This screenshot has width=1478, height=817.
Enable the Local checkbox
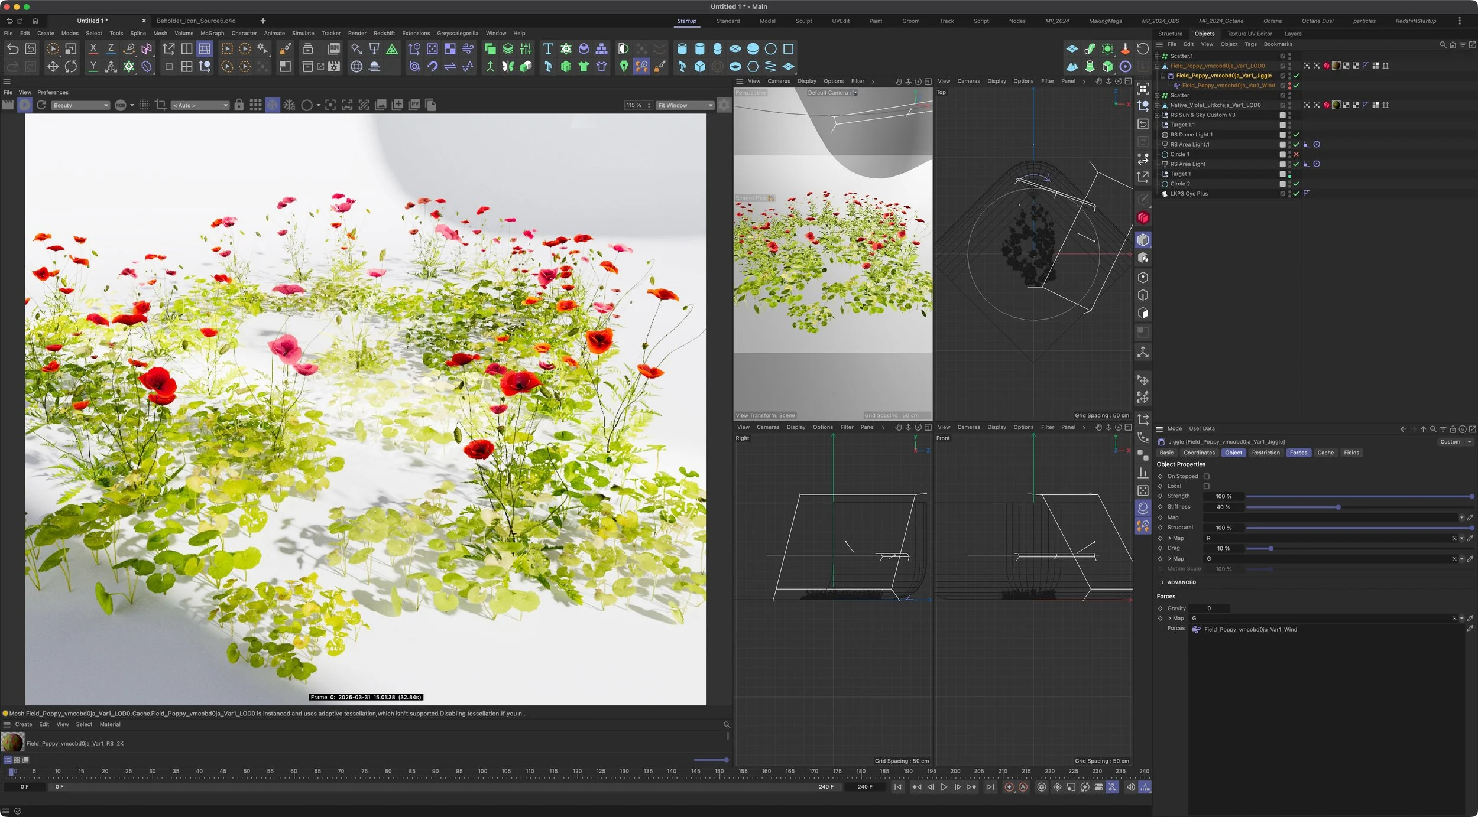[x=1207, y=486]
